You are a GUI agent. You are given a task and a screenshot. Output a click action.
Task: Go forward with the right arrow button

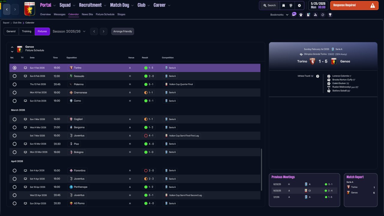[15, 9]
